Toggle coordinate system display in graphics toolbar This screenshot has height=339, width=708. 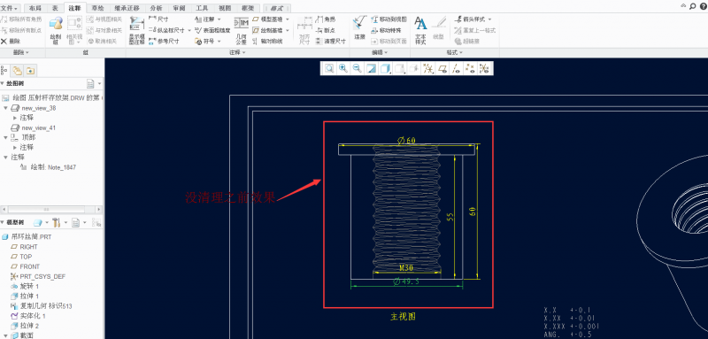tap(484, 69)
